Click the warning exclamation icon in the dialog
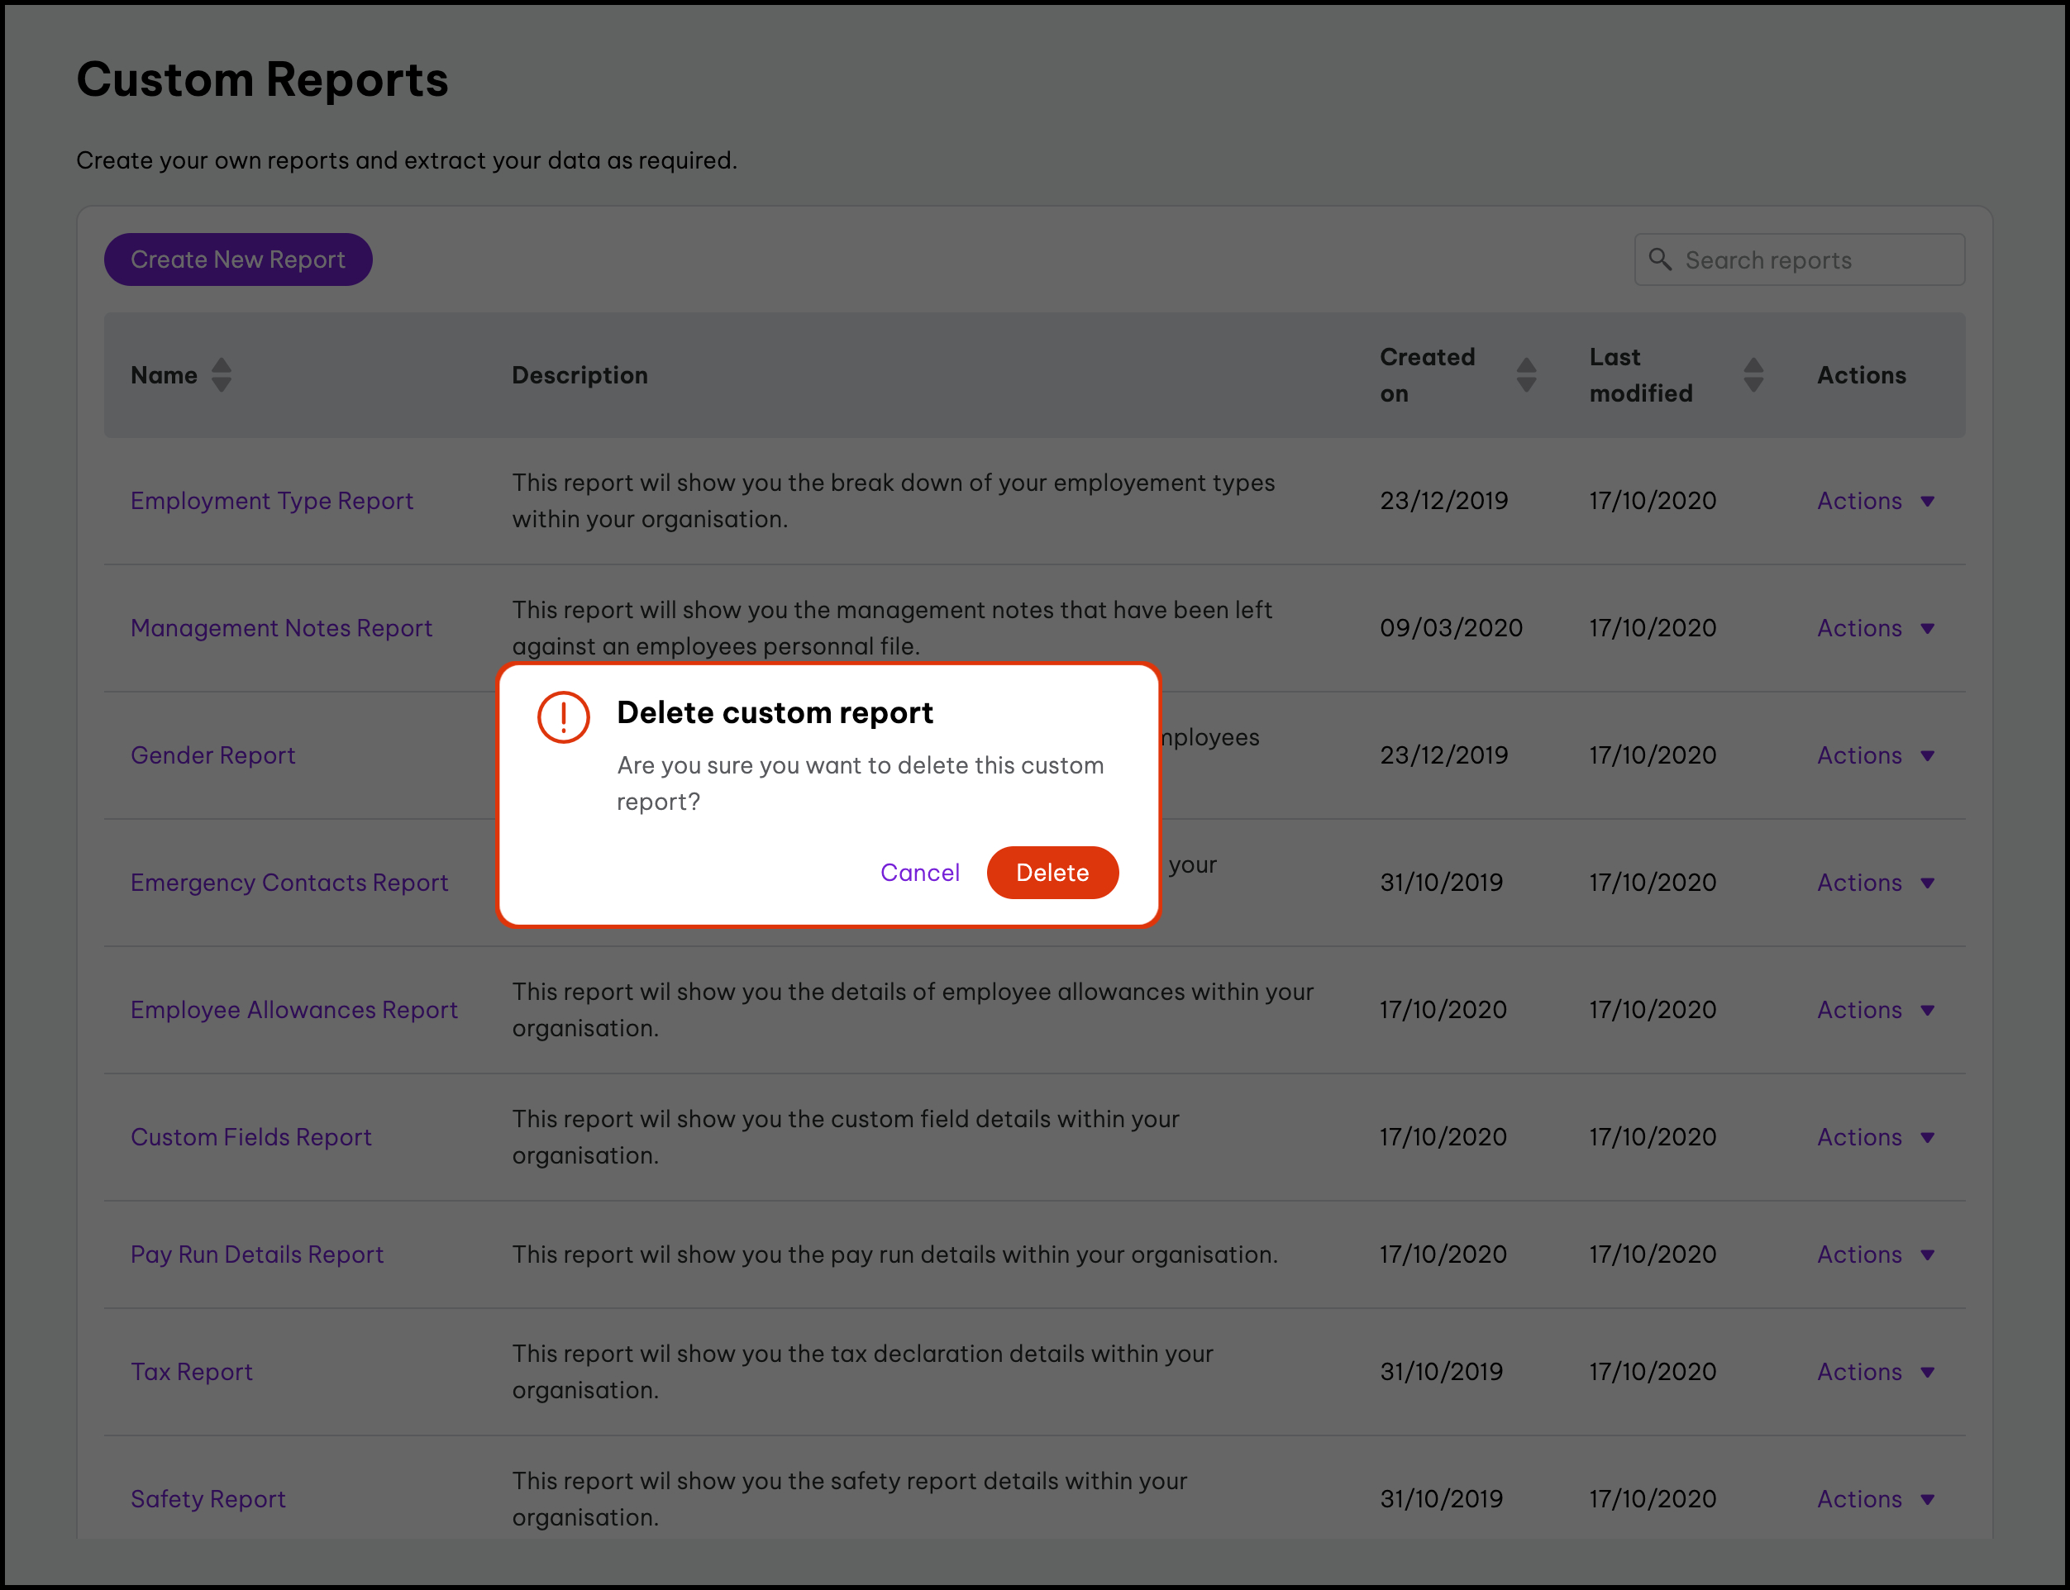 coord(563,716)
